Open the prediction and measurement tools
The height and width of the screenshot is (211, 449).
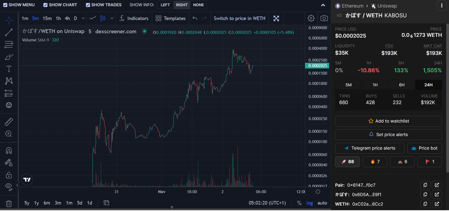tap(9, 93)
